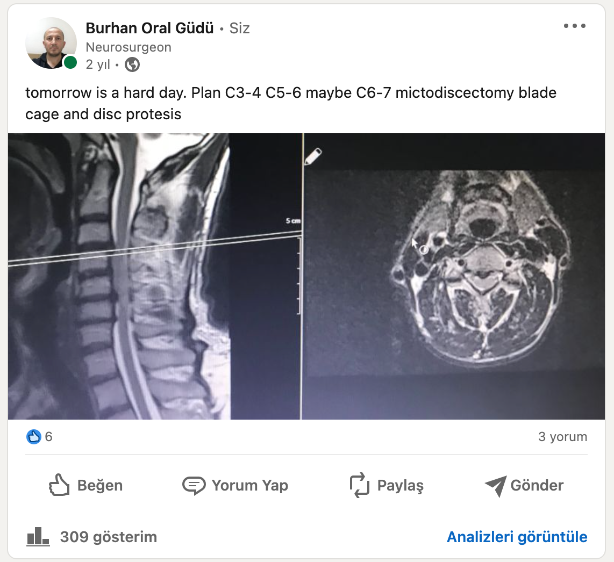Click Burhan Oral Güdü's profile photo
Screen dimensions: 614x562
point(51,43)
